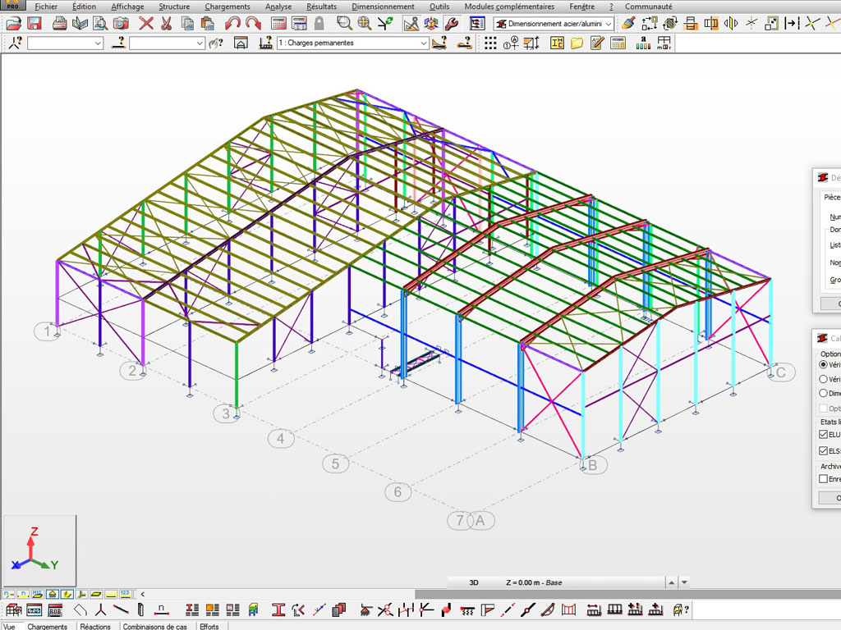Toggle the Opt checkbox in calculation dialog
The height and width of the screenshot is (630, 841).
pyautogui.click(x=823, y=408)
